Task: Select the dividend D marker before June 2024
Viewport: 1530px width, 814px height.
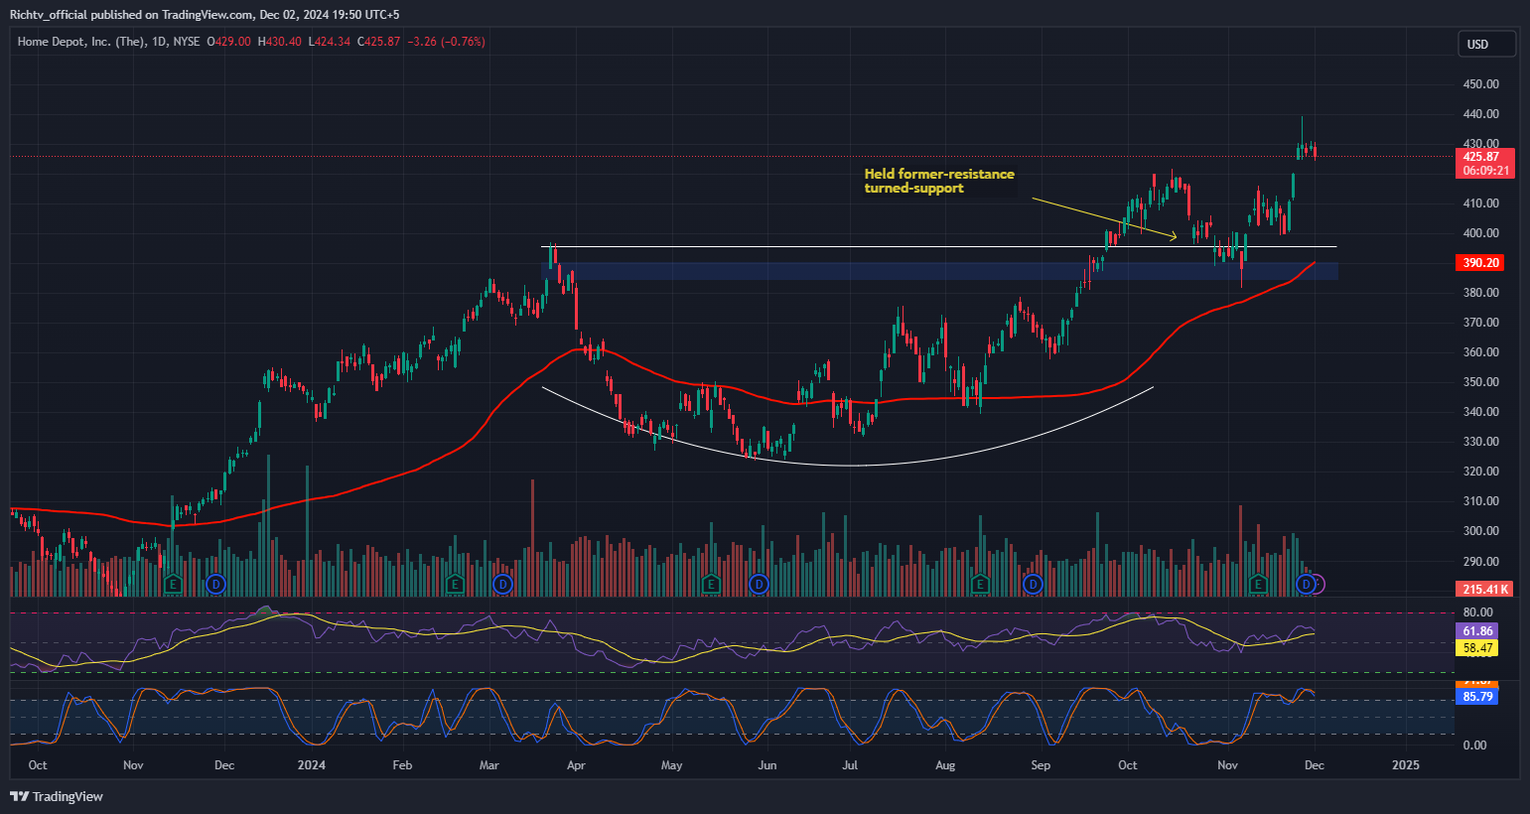Action: tap(760, 584)
